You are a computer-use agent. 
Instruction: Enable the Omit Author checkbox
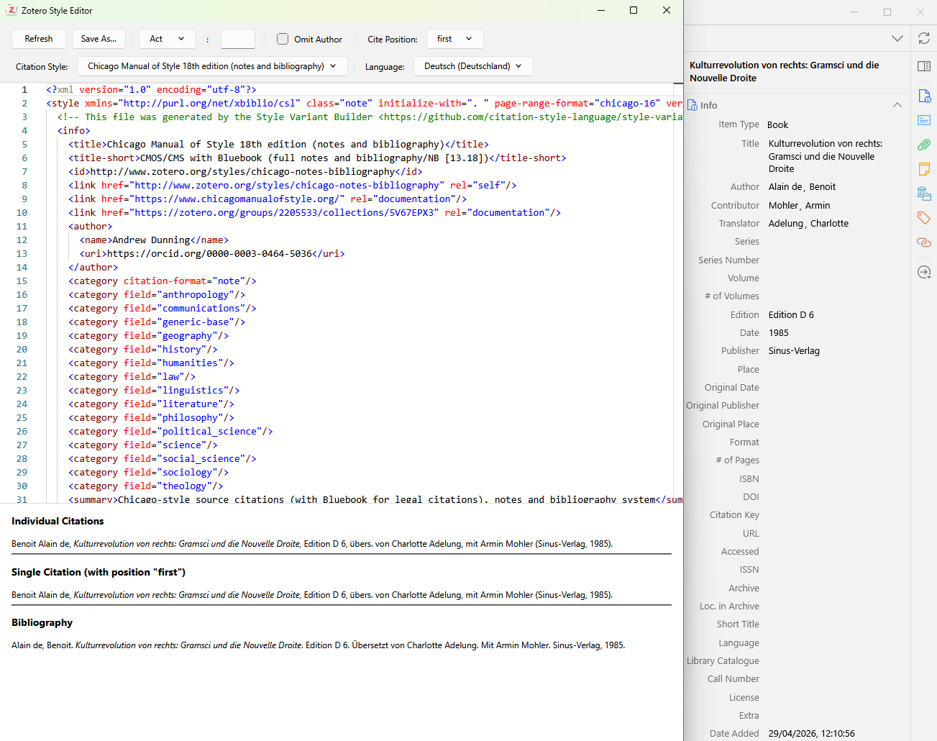283,39
